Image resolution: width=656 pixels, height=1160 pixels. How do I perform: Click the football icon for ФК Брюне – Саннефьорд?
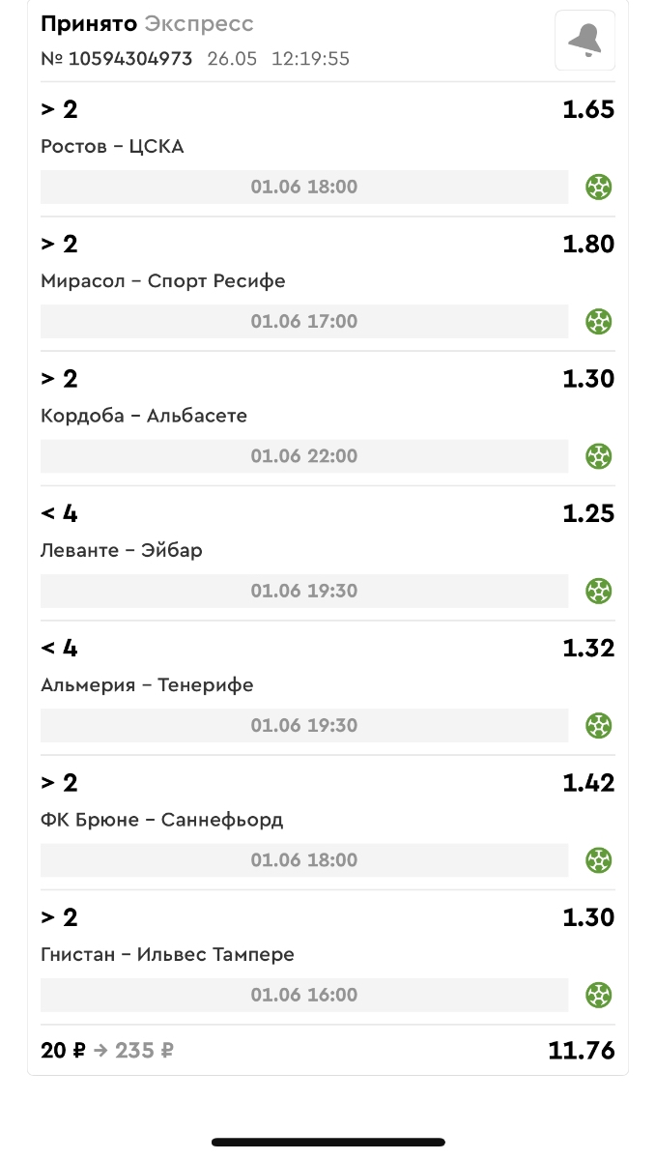(x=599, y=859)
